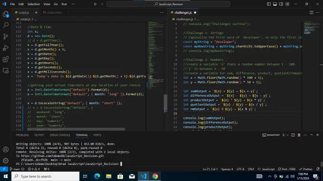The image size is (323, 181).
Task: Split the challenges.js editor to the right
Action: (x=311, y=12)
